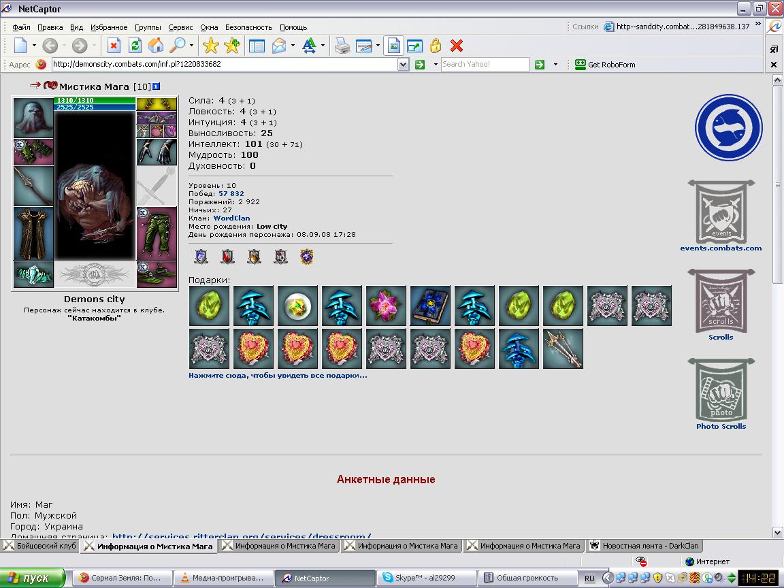Expand the dropdown after the search Go button
This screenshot has height=588, width=784.
[x=555, y=65]
